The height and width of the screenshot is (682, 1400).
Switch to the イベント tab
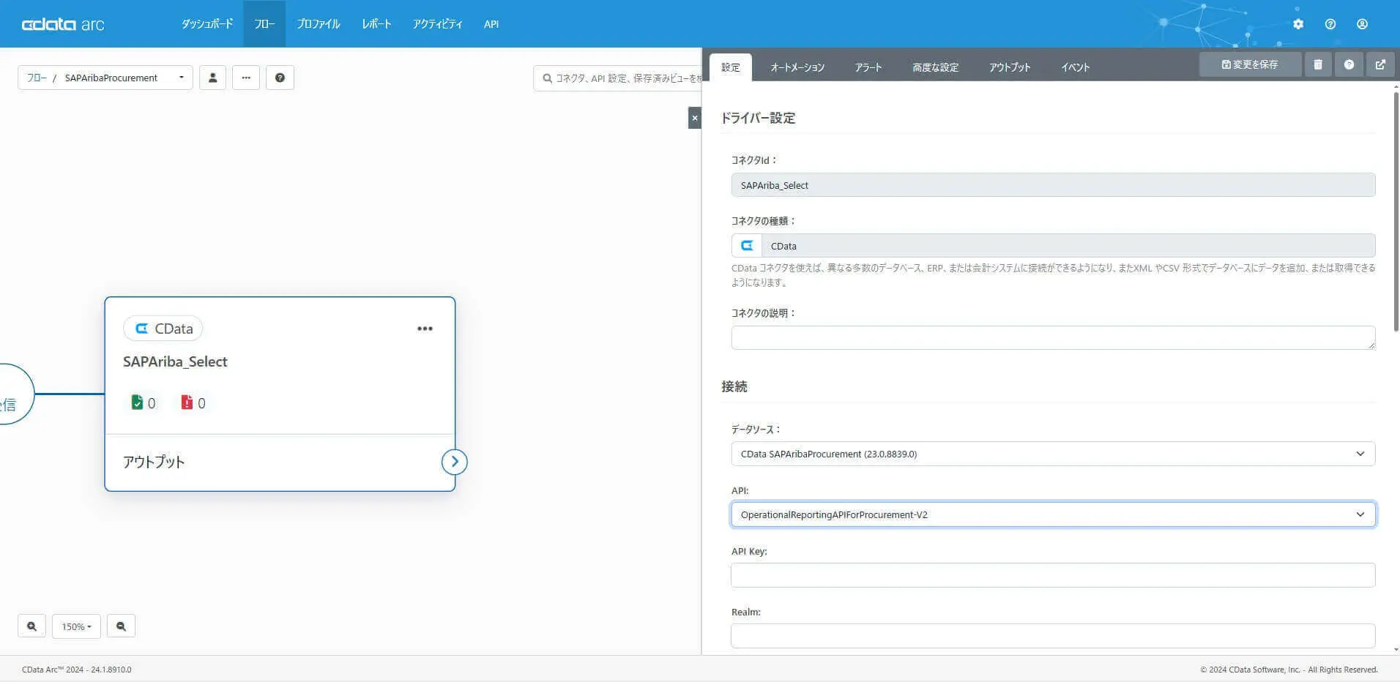pos(1076,67)
